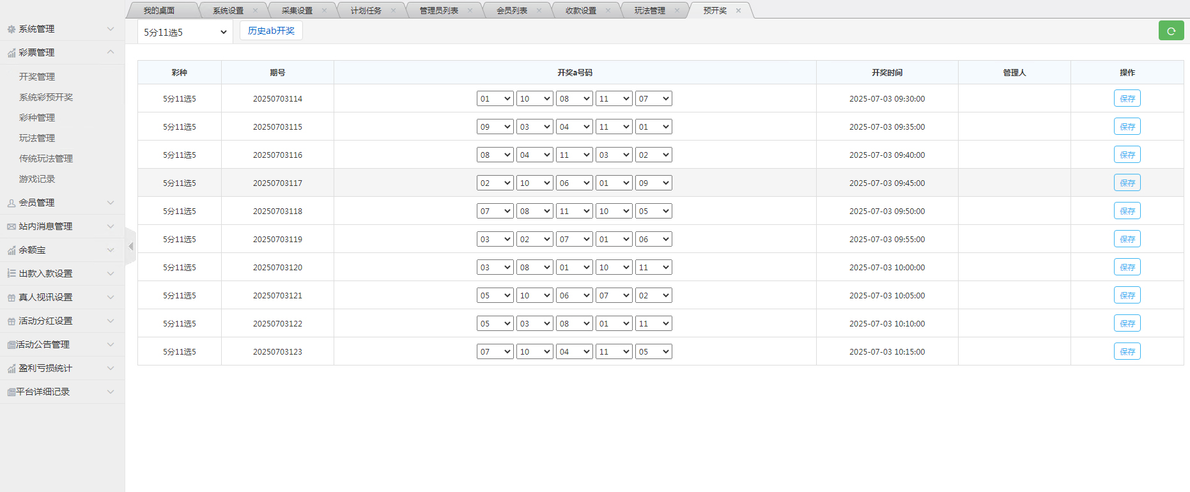This screenshot has width=1190, height=492.
Task: Expand the 余额宝 sidebar section
Action: pos(62,250)
